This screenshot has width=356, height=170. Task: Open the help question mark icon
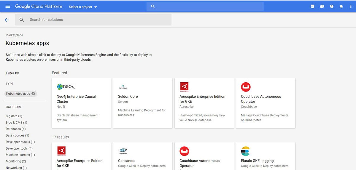[332, 7]
